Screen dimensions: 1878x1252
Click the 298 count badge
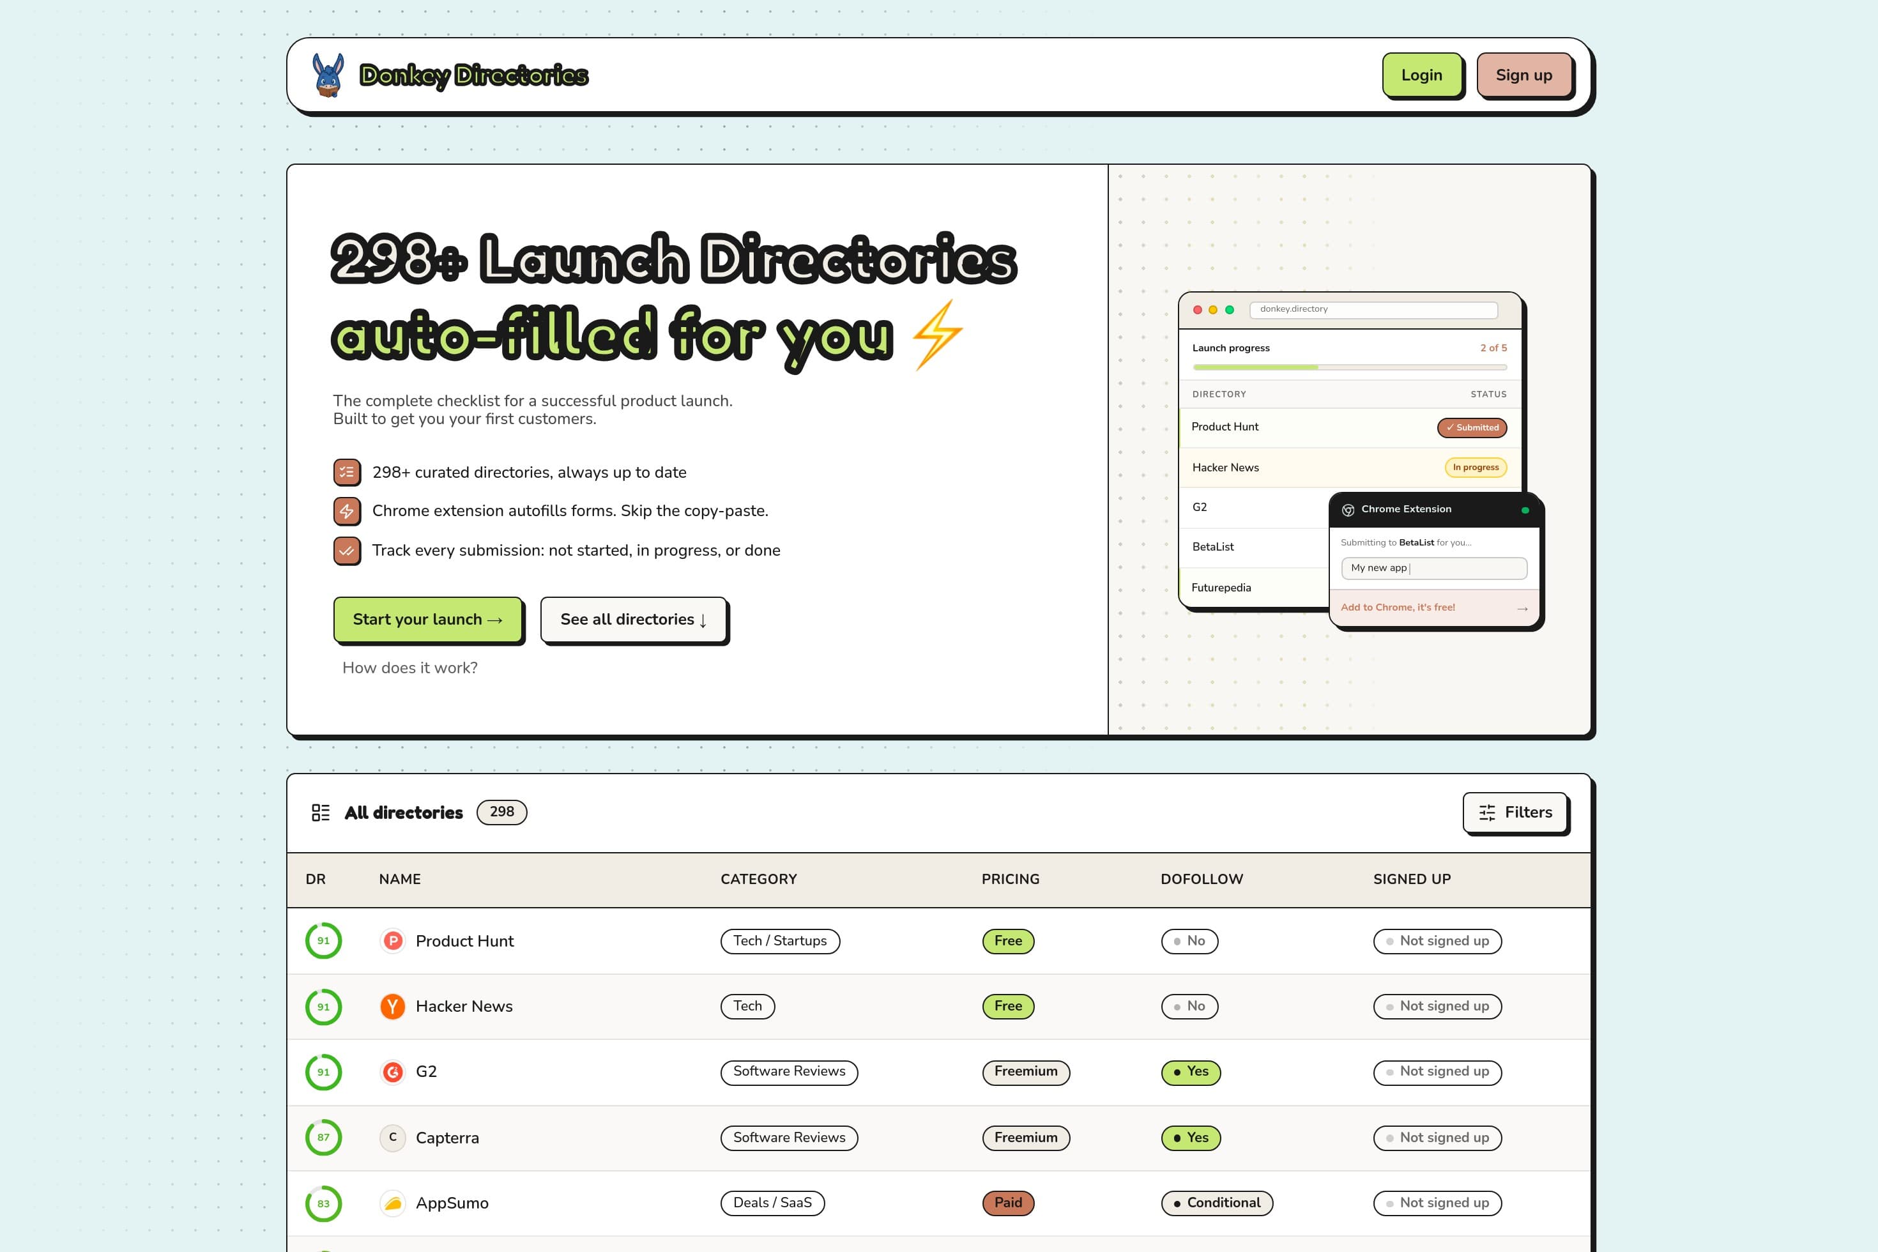click(x=501, y=812)
